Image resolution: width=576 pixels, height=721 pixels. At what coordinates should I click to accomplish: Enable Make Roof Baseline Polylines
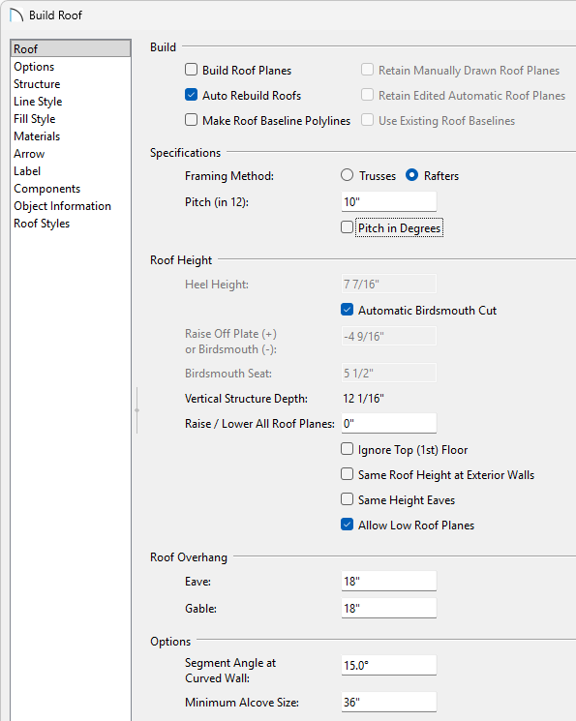191,120
